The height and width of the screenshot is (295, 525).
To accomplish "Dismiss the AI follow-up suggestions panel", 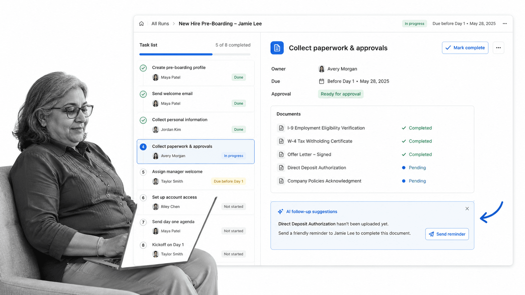I will [x=467, y=209].
